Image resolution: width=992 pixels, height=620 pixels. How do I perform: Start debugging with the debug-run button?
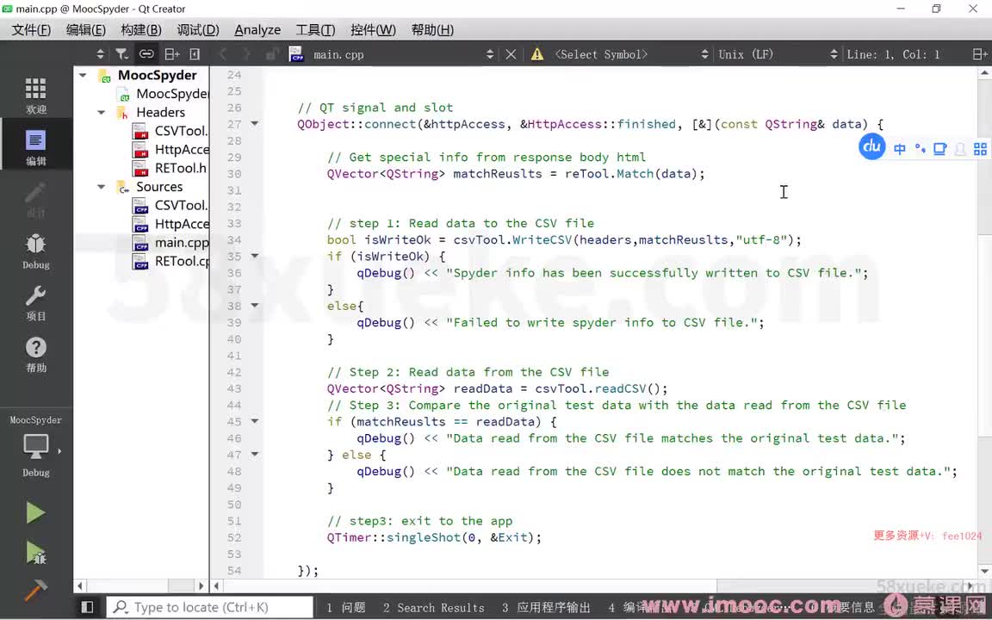point(35,552)
